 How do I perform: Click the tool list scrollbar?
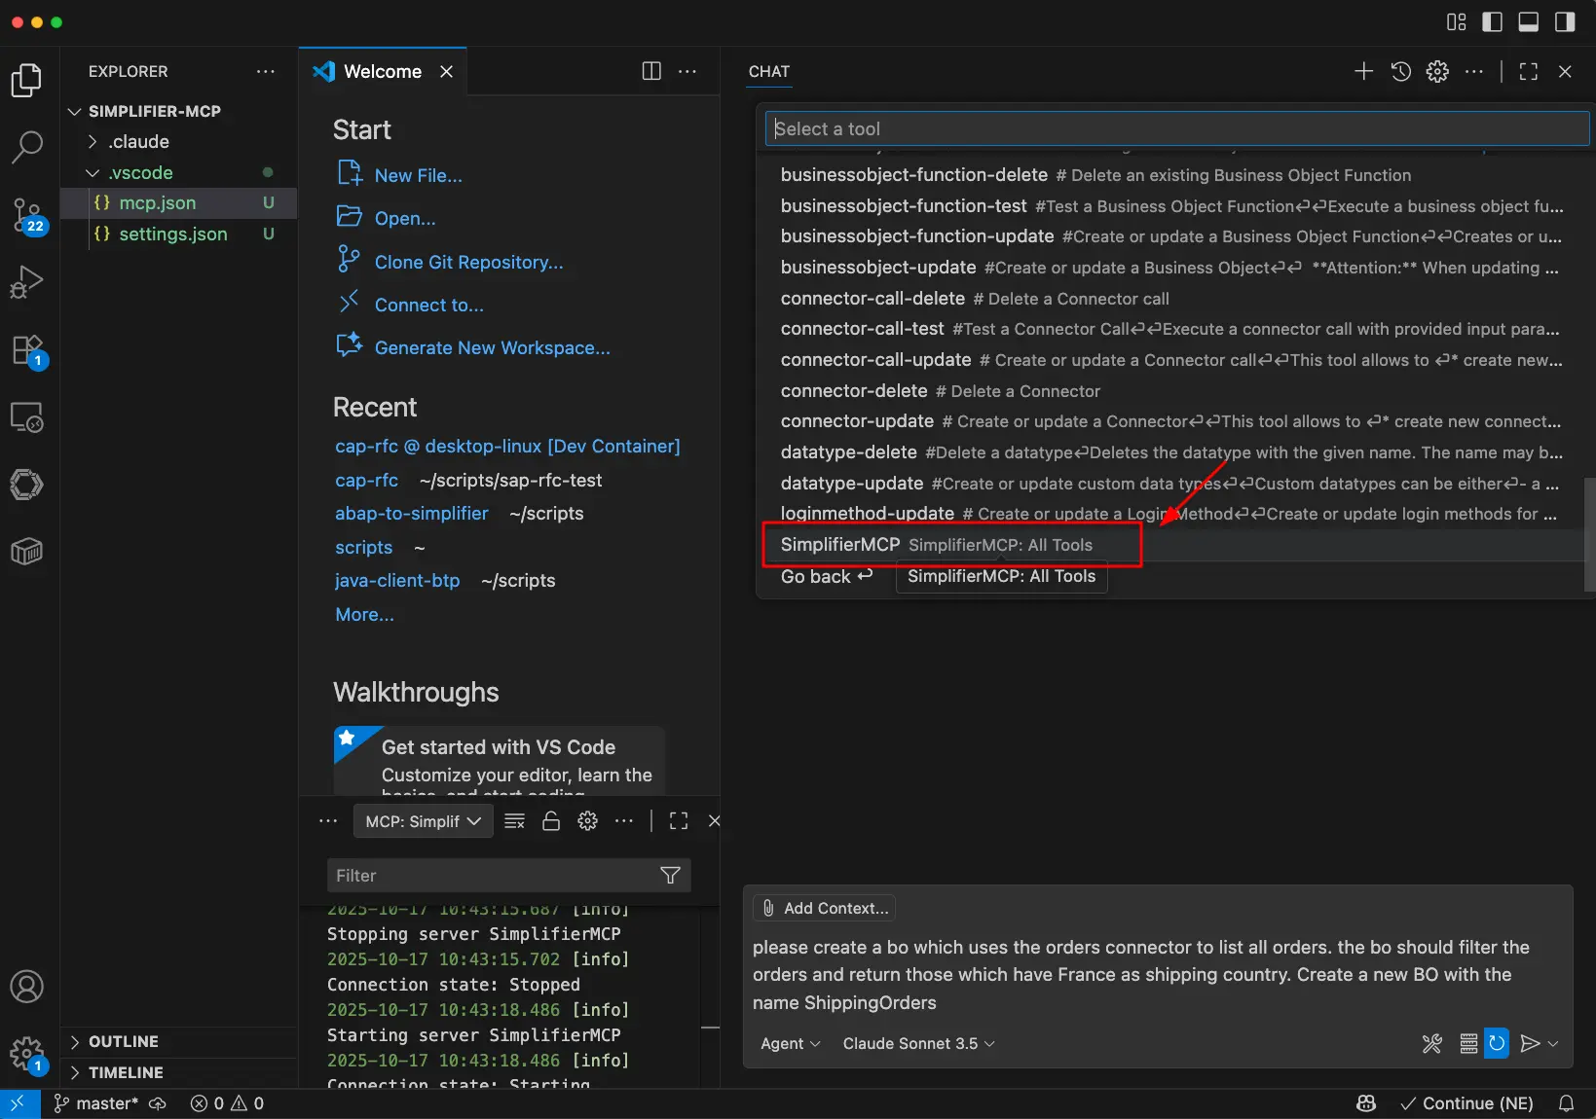point(1587,521)
